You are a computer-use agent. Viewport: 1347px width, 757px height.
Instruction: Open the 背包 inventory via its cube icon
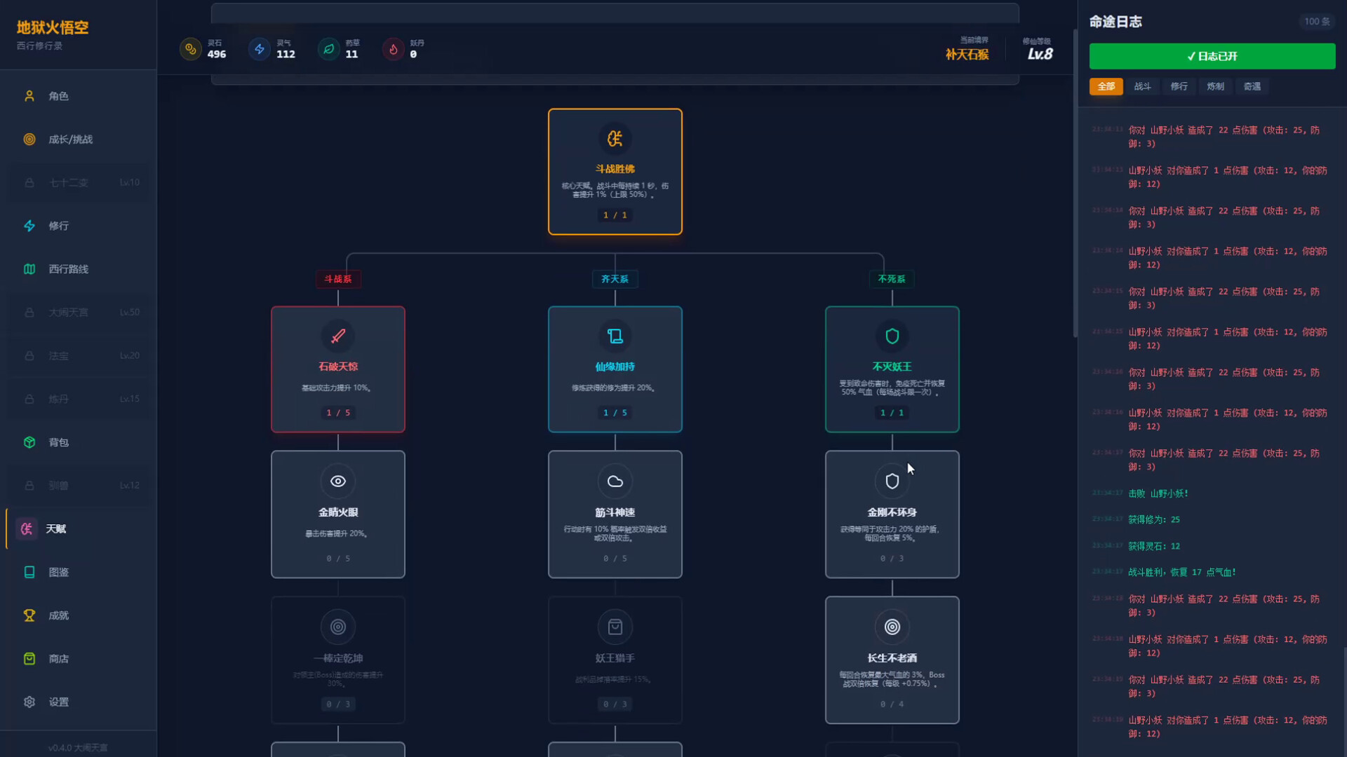29,442
